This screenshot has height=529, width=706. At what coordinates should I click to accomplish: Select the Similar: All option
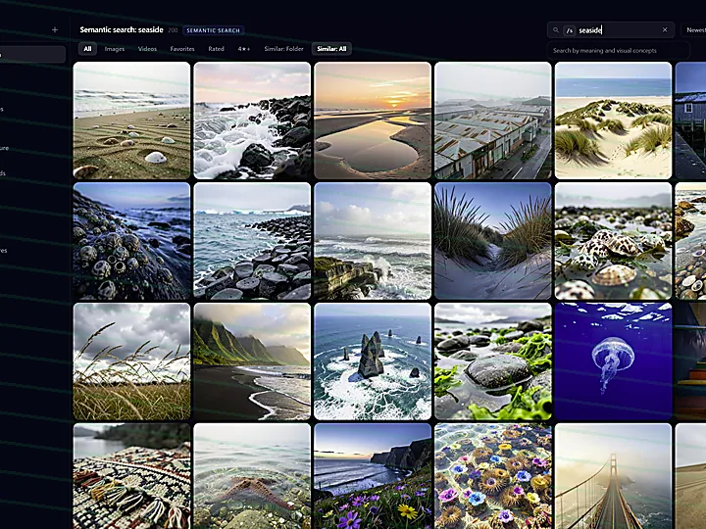tap(331, 49)
